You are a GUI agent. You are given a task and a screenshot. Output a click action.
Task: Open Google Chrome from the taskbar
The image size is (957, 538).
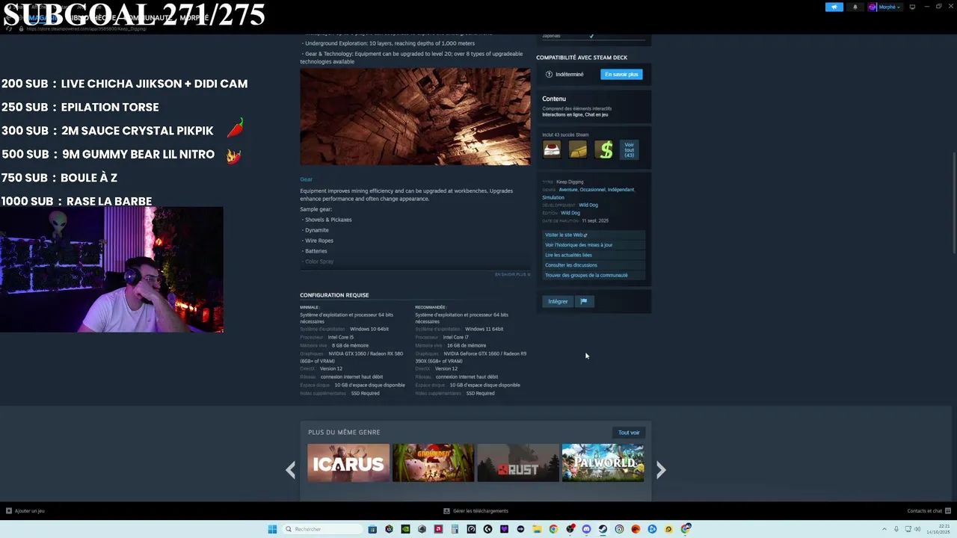(553, 529)
